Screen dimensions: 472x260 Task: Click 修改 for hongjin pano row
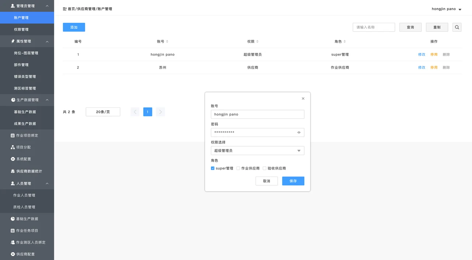(421, 54)
